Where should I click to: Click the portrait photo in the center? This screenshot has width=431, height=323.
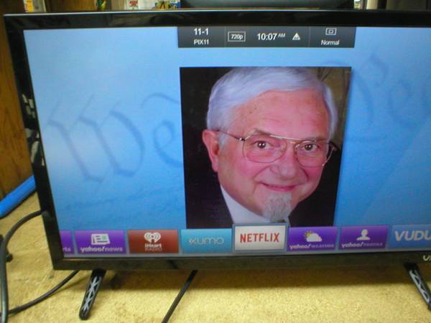265,147
